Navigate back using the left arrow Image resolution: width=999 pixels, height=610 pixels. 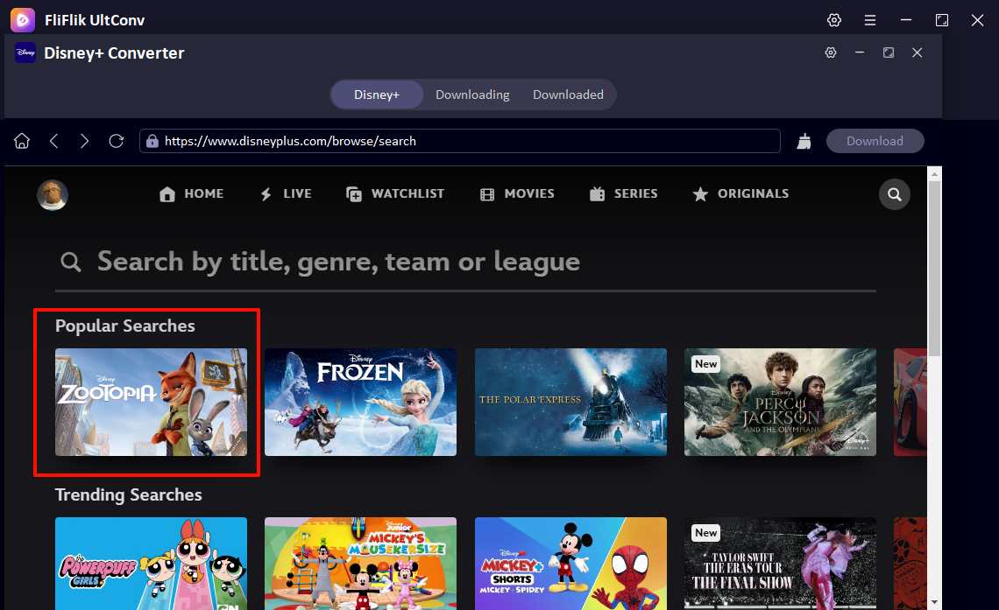point(53,141)
